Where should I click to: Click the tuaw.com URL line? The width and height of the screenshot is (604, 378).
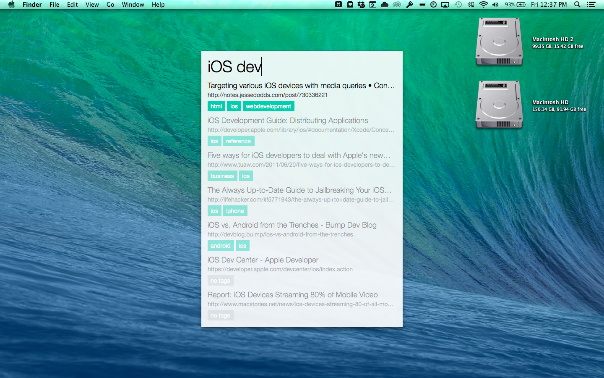pyautogui.click(x=301, y=165)
